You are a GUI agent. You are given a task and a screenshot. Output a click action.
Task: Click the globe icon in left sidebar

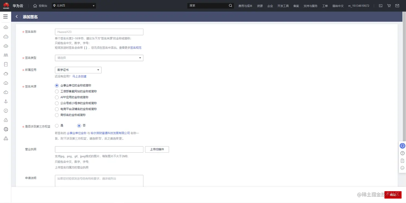click(x=6, y=129)
